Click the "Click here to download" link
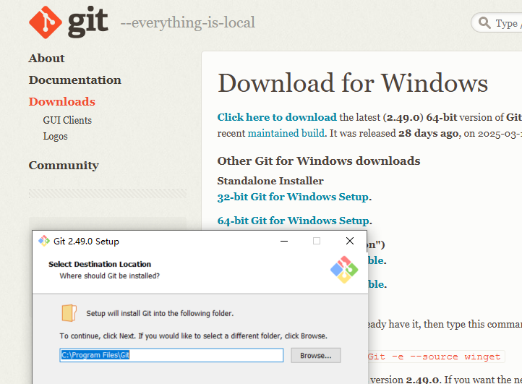This screenshot has width=522, height=384. click(x=277, y=117)
